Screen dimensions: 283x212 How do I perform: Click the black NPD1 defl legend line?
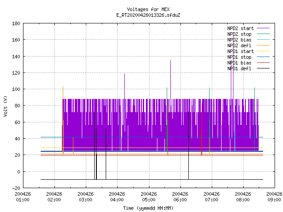point(263,68)
